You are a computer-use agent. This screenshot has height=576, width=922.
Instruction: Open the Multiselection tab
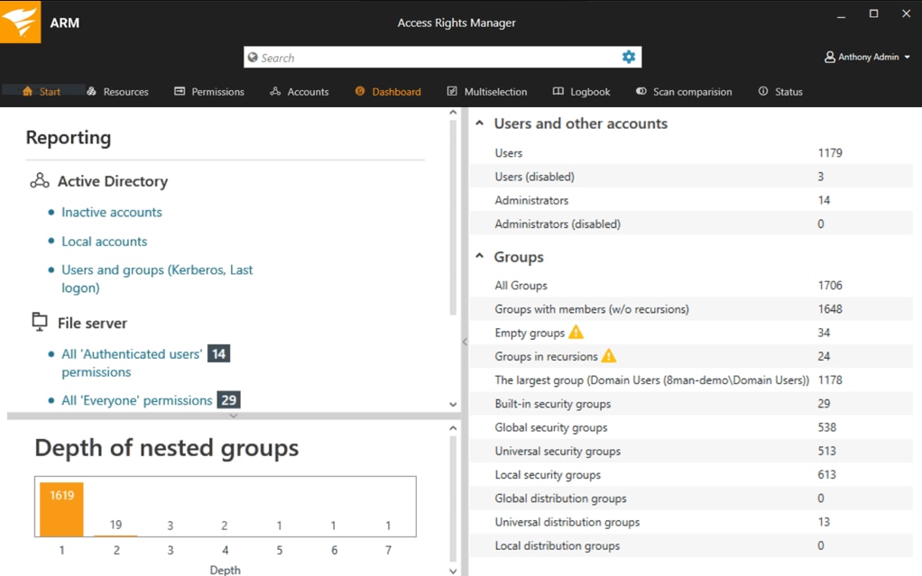click(487, 92)
